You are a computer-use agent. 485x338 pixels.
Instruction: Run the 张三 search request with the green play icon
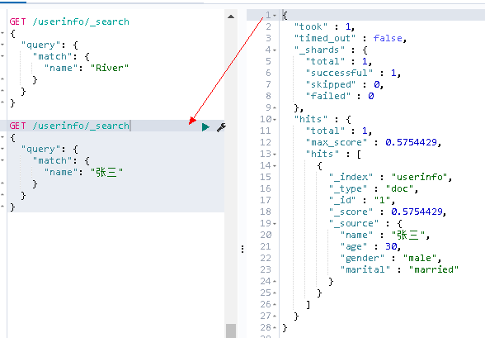tap(205, 126)
